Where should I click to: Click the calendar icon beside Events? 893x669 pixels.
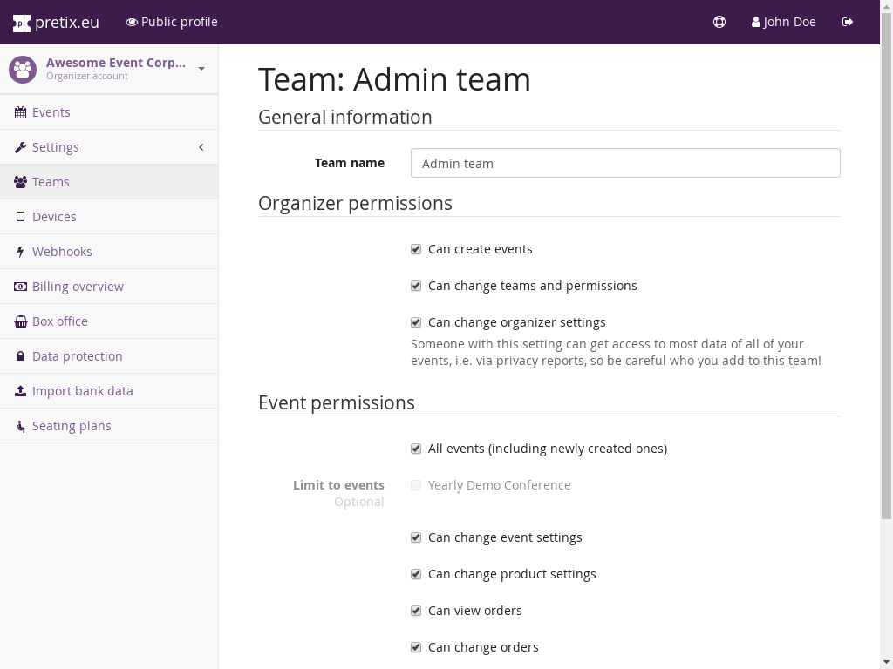click(20, 112)
